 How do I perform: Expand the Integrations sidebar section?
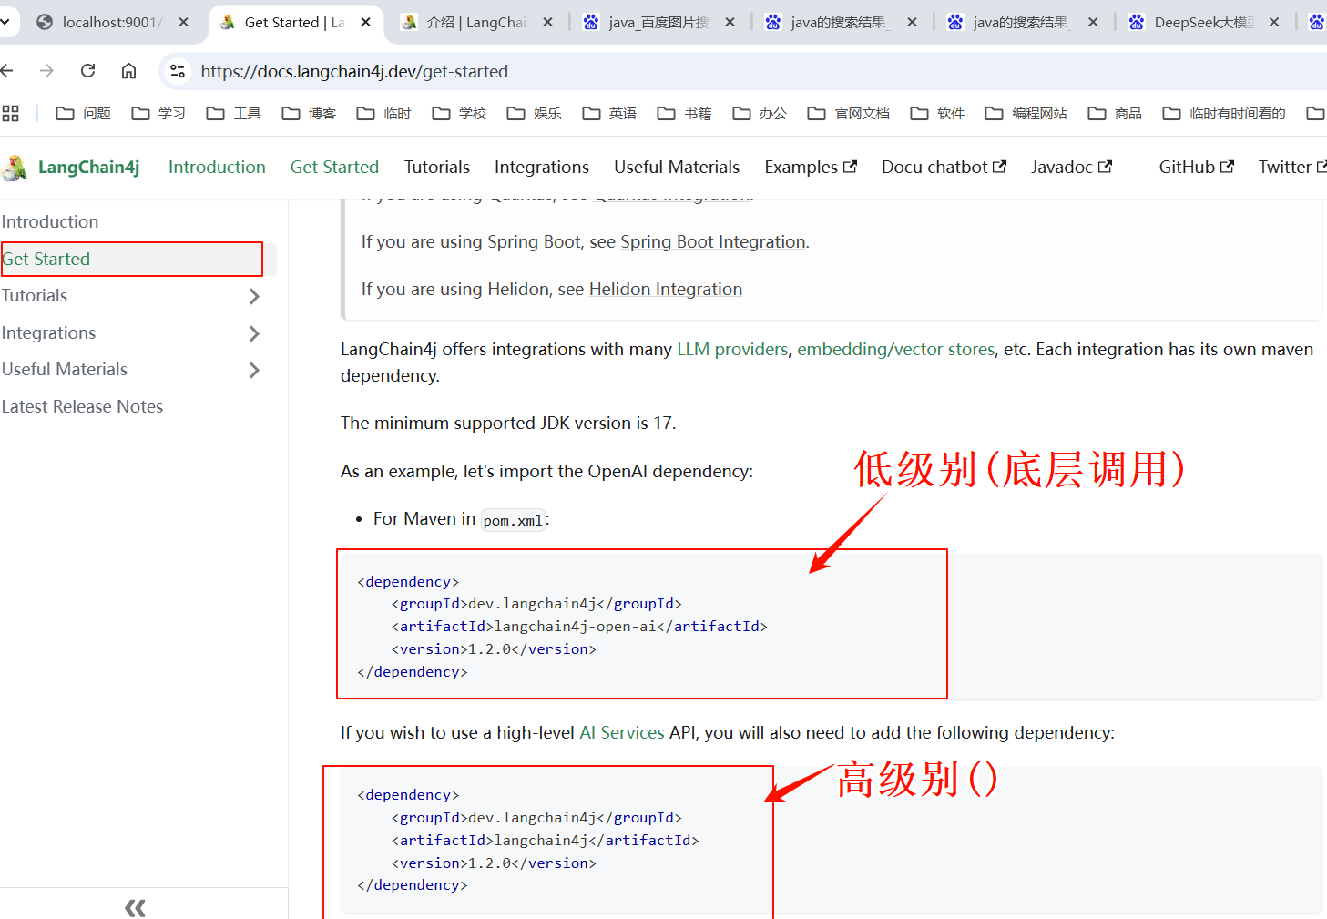254,333
